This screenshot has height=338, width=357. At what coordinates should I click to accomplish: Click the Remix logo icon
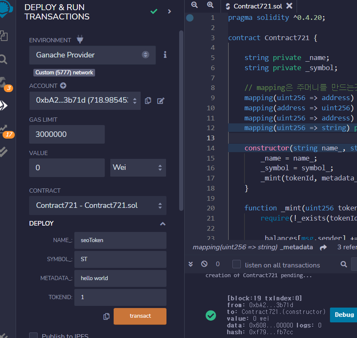[x=6, y=8]
